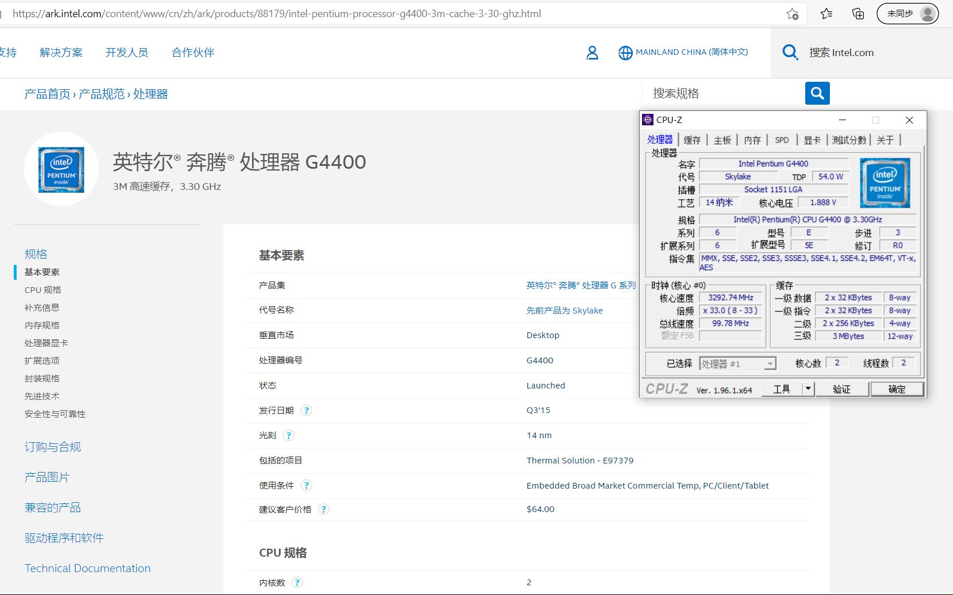953x595 pixels.
Task: Switch to the SPD tab in CPU-Z
Action: [781, 139]
